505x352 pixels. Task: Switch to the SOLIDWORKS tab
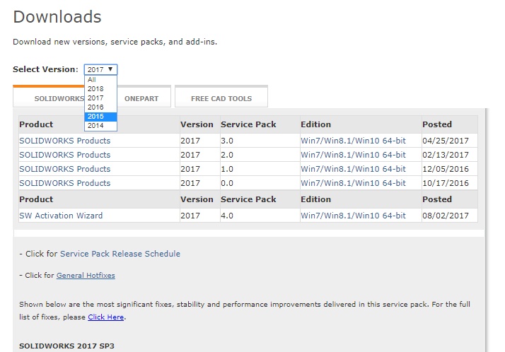click(x=49, y=97)
